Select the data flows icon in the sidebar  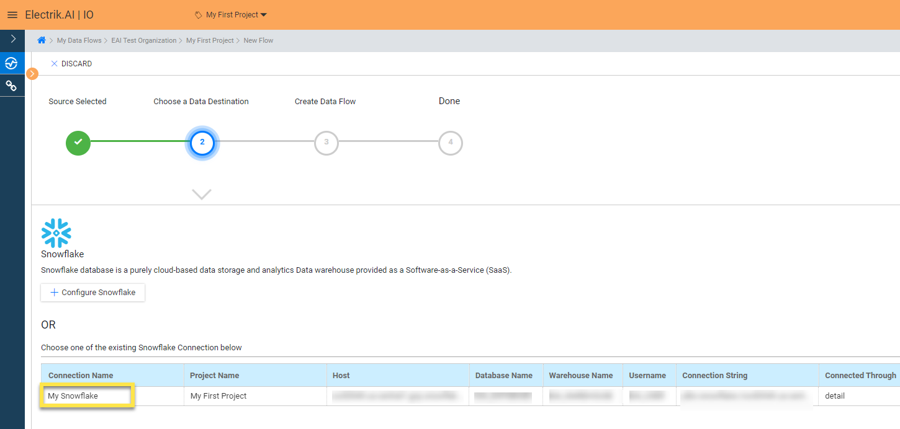pos(12,63)
